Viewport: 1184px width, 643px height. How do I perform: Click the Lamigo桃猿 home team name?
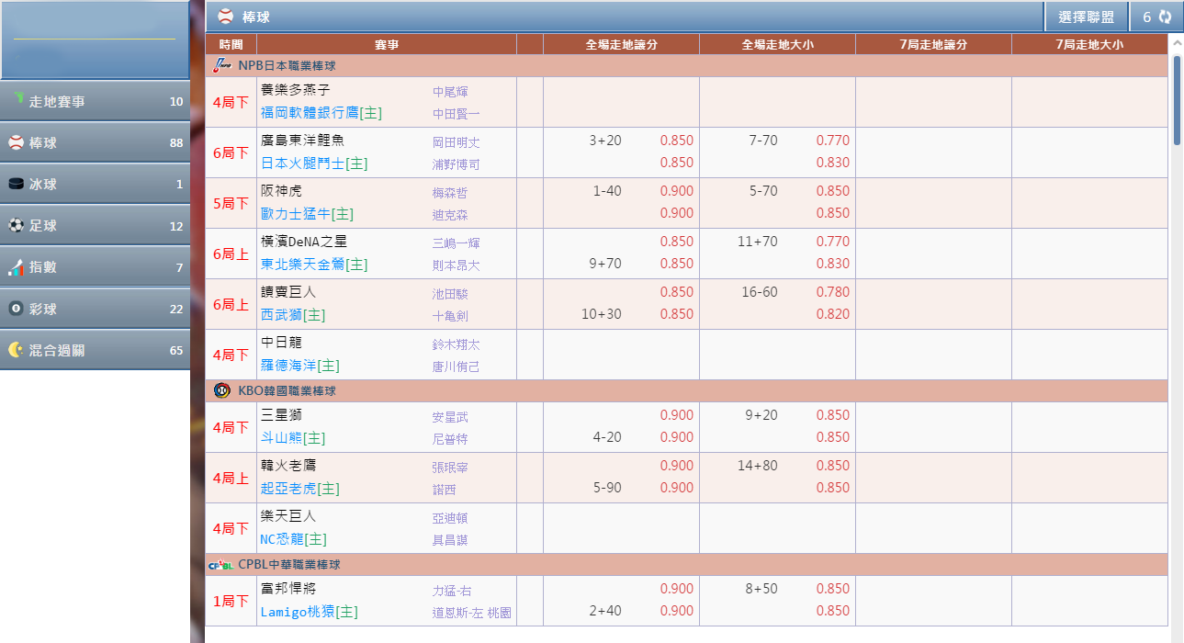[310, 611]
